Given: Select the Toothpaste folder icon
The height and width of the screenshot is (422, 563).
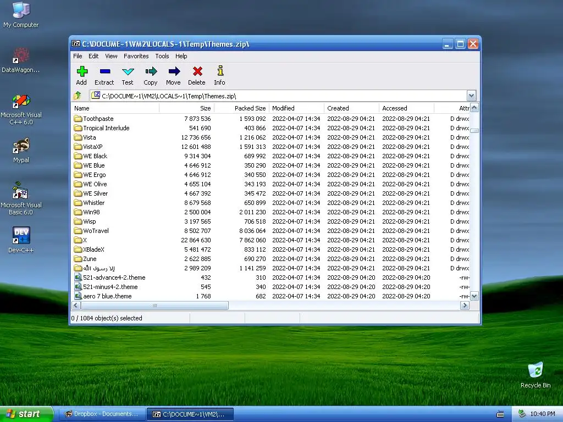Looking at the screenshot, I should [x=78, y=119].
